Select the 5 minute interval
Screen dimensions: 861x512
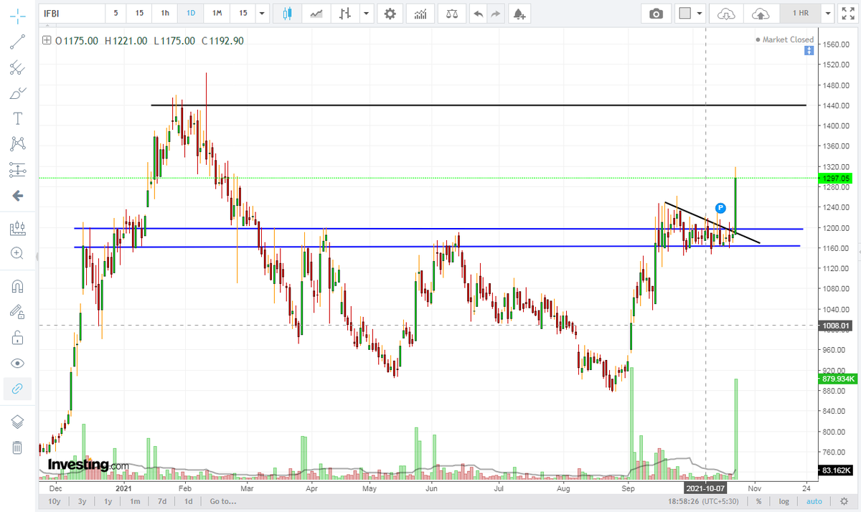point(116,13)
